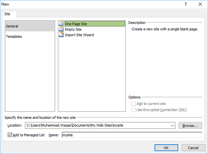This screenshot has width=208, height=154.
Task: Select the 'Import Site Wizard' text label
Action: point(79,35)
